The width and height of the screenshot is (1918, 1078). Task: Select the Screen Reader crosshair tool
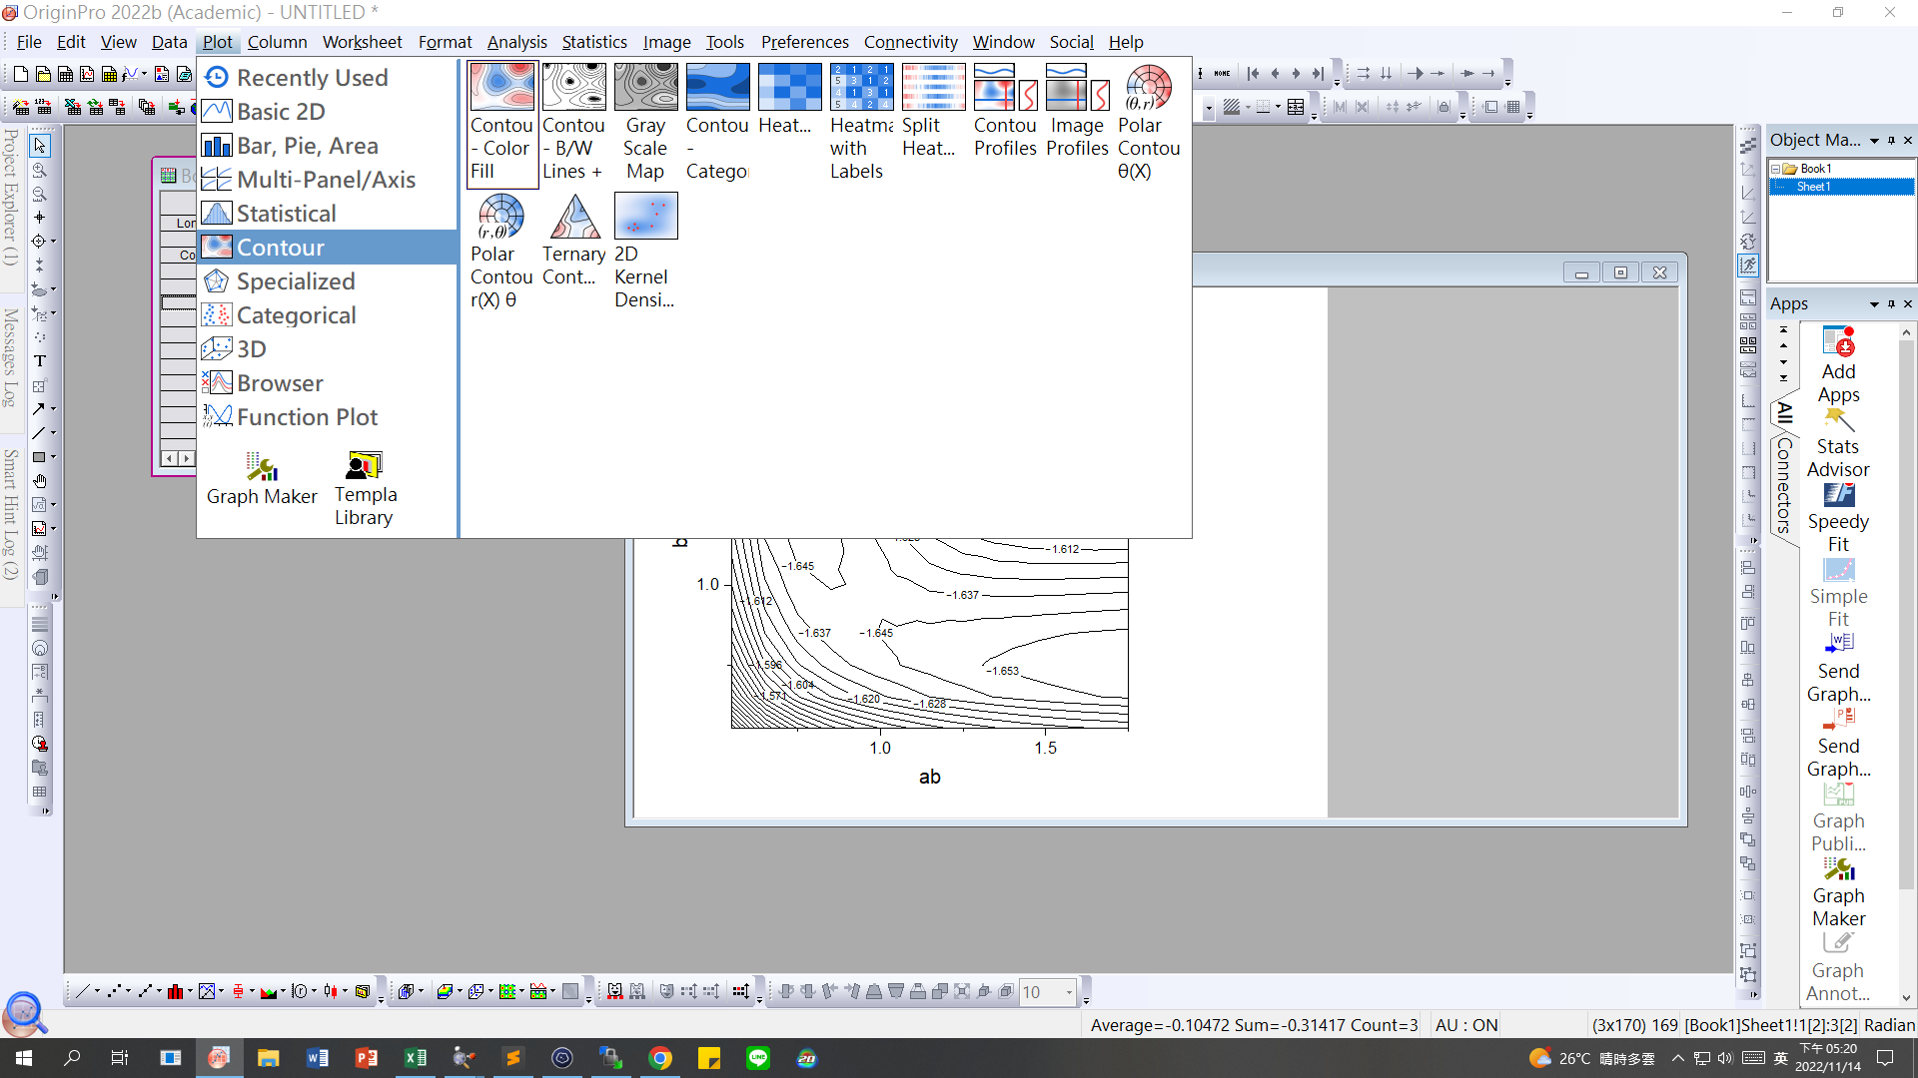point(40,218)
